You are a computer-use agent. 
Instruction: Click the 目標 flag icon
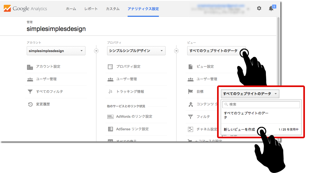click(190, 92)
